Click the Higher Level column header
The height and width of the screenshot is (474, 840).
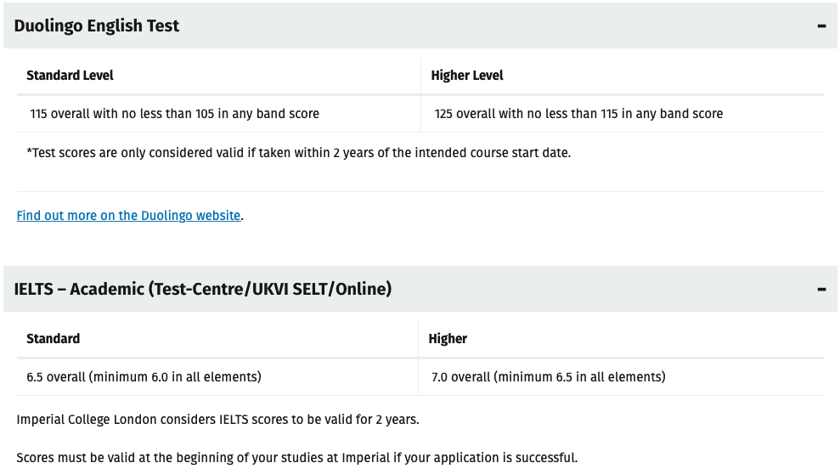(466, 76)
